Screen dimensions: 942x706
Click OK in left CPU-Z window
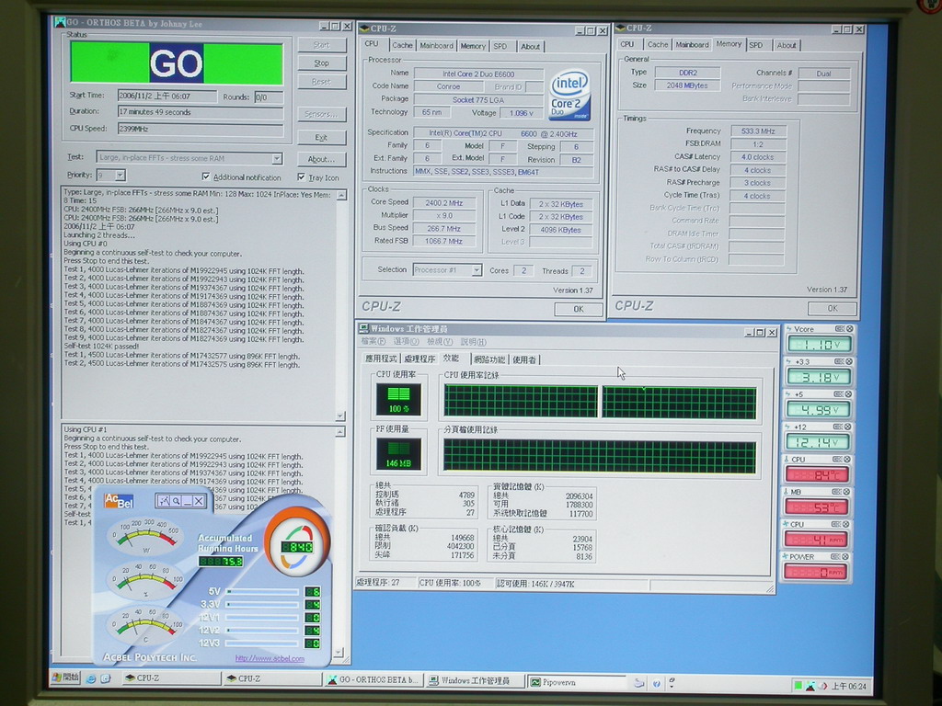[578, 309]
